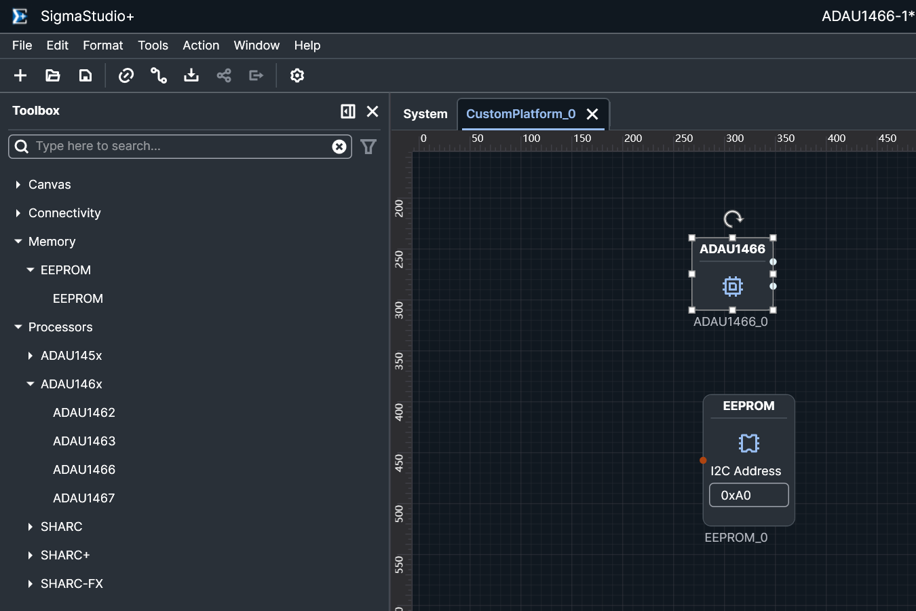Close the CustomPlatform_0 tab

pyautogui.click(x=592, y=114)
